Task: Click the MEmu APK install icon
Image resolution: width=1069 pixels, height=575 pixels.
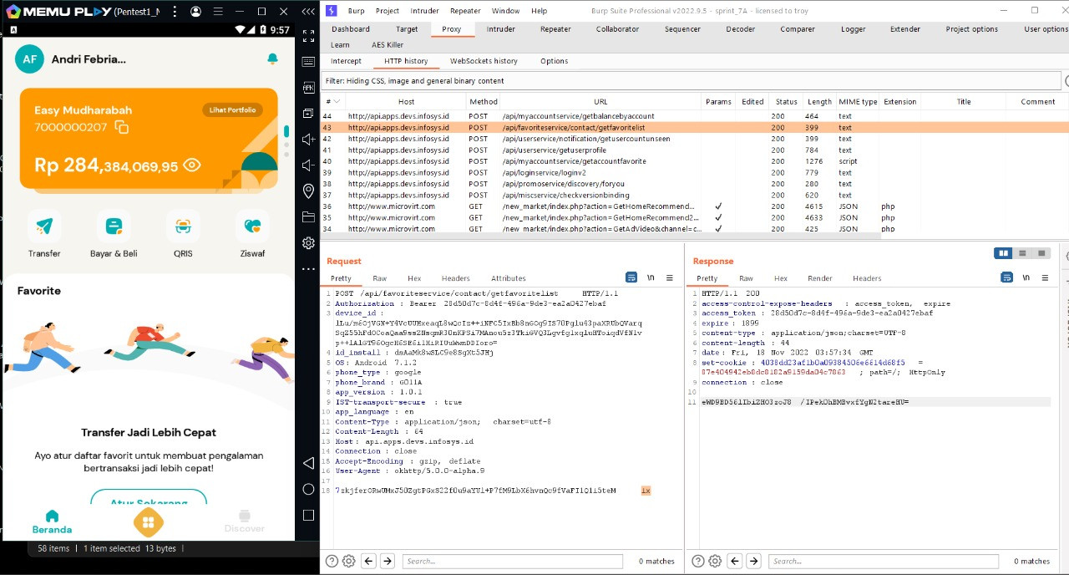Action: pyautogui.click(x=308, y=87)
